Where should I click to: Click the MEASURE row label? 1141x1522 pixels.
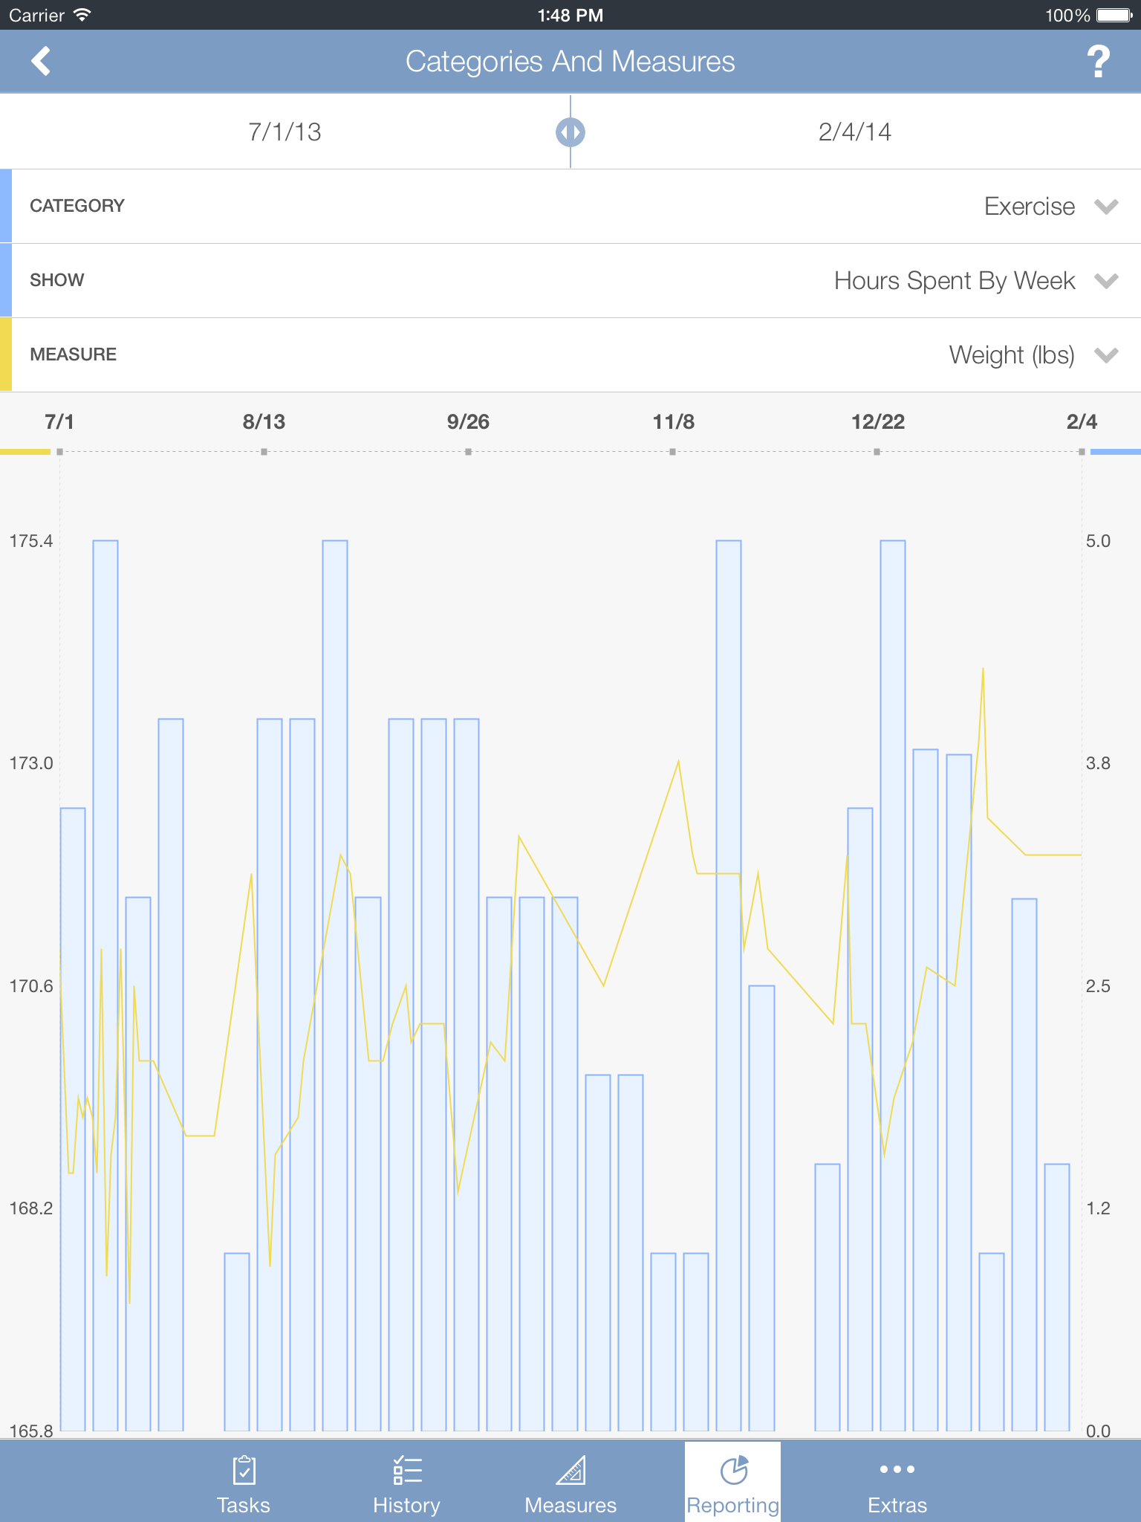[74, 354]
